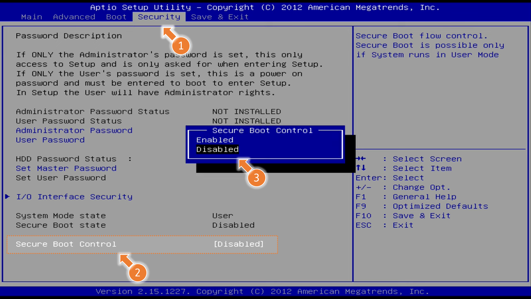Choose Disabled in Secure Boot Control popup
Screen dimensions: 531x299
point(217,149)
